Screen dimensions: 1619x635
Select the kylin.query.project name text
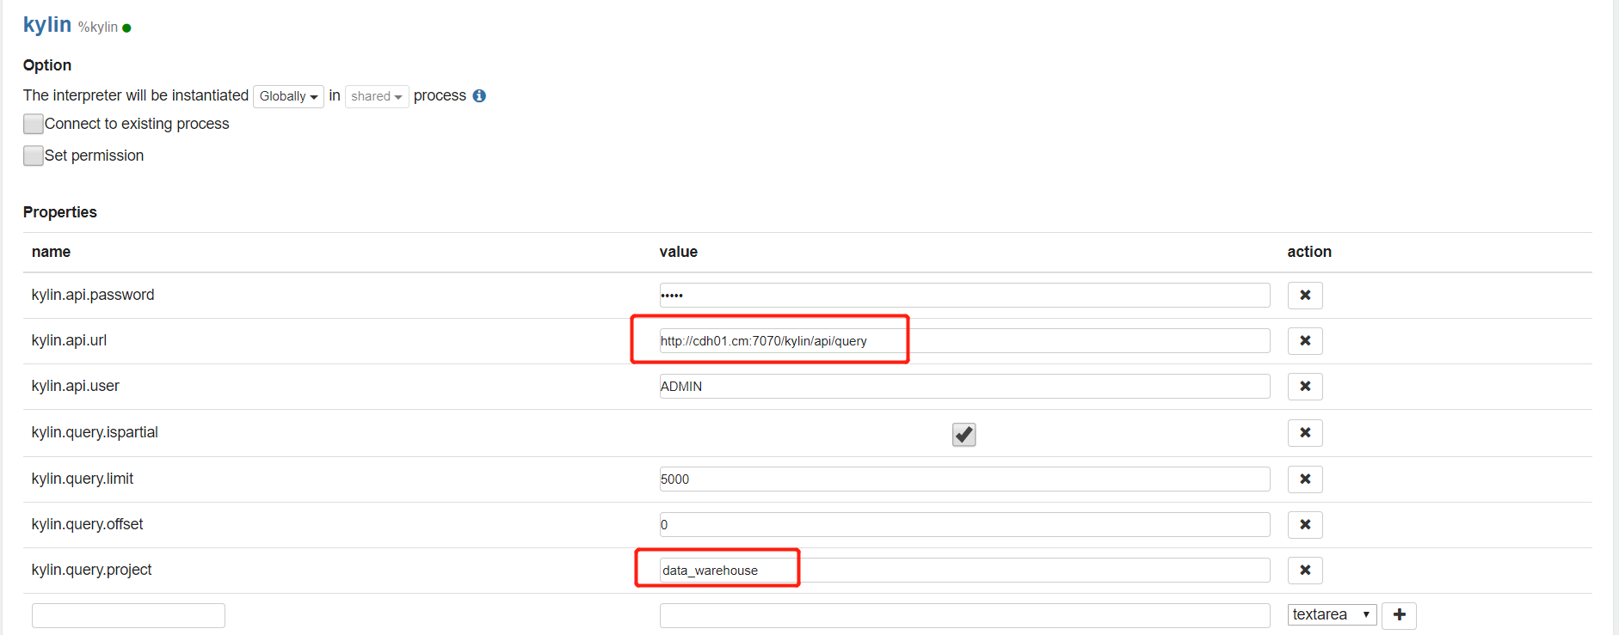coord(92,570)
